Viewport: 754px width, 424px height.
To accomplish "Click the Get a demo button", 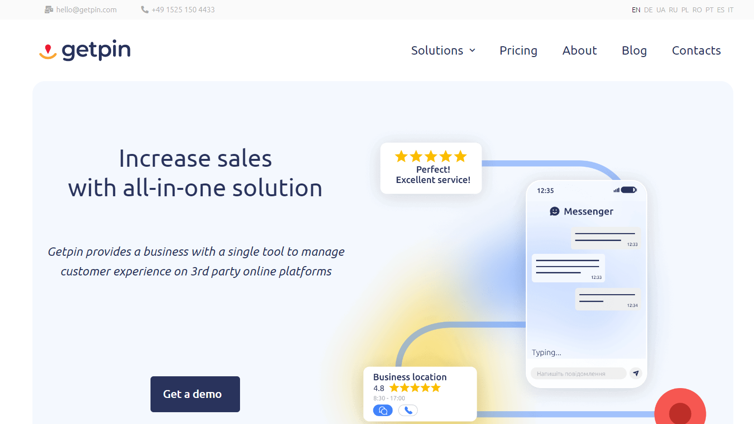I will tap(195, 394).
